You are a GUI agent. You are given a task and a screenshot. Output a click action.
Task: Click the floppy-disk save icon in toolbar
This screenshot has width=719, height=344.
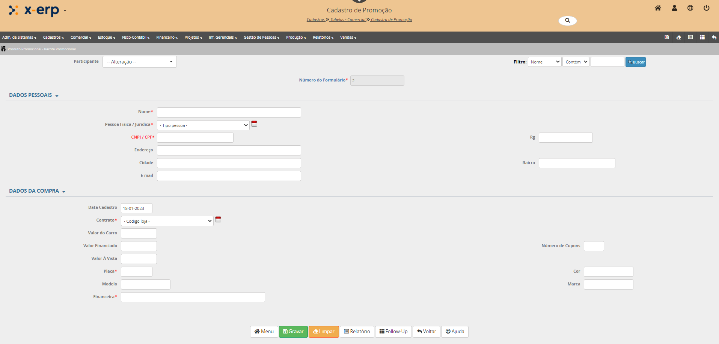[667, 37]
